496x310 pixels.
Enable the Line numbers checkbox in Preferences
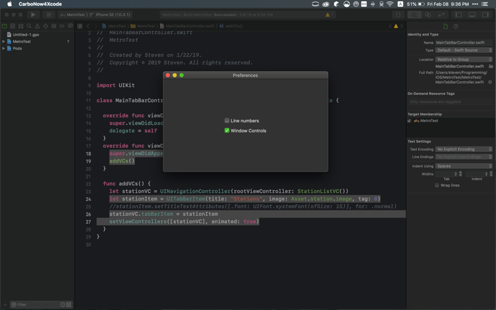click(x=227, y=120)
